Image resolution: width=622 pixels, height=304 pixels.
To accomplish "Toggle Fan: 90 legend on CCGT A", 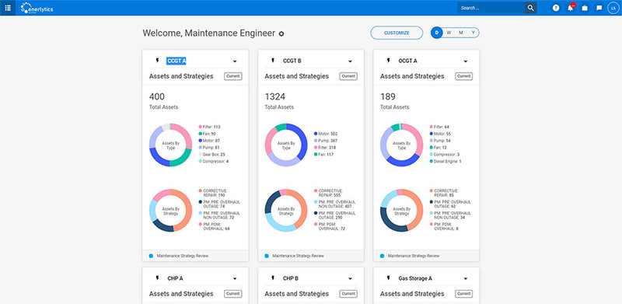I will pyautogui.click(x=207, y=134).
